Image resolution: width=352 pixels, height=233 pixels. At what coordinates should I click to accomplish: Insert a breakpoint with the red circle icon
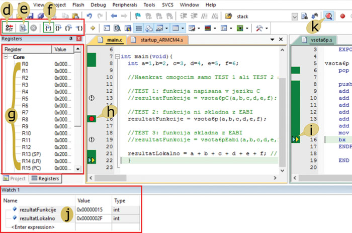click(342, 16)
